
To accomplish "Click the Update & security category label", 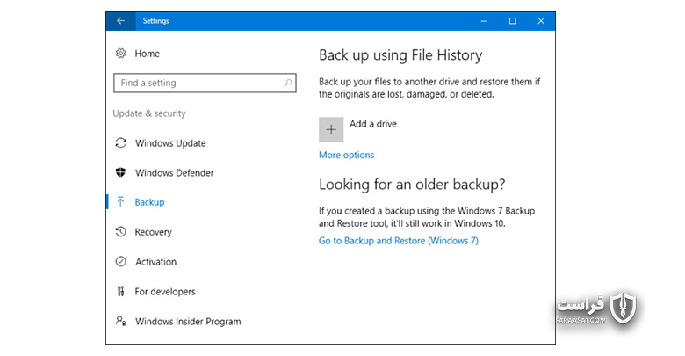I will tap(149, 113).
